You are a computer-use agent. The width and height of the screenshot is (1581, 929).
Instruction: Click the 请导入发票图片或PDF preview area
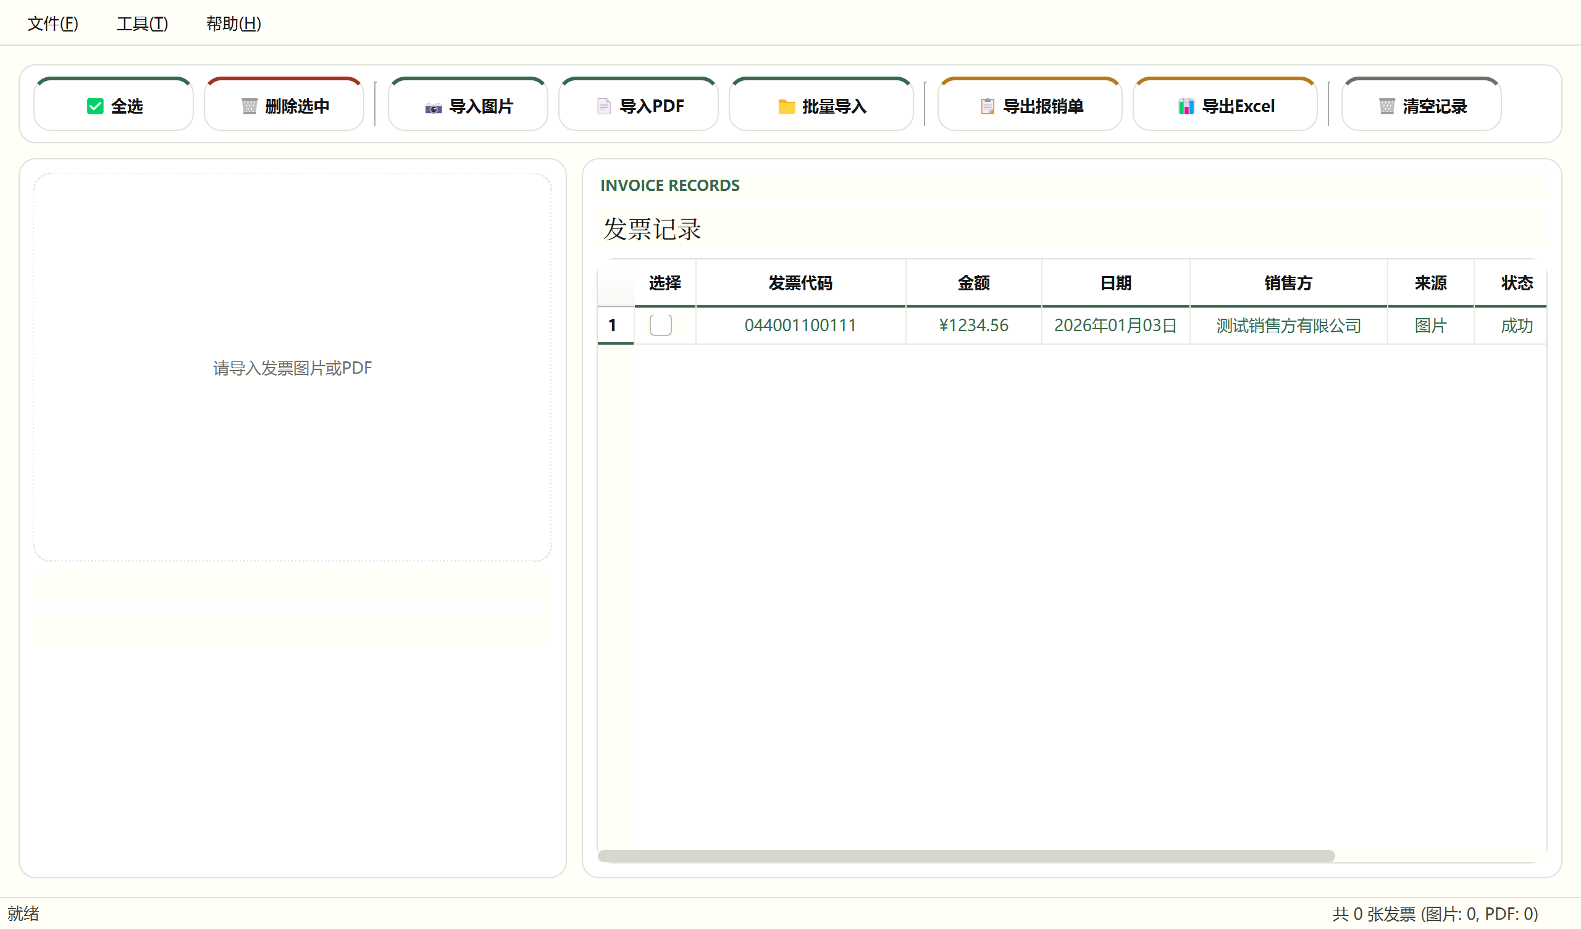click(x=292, y=367)
